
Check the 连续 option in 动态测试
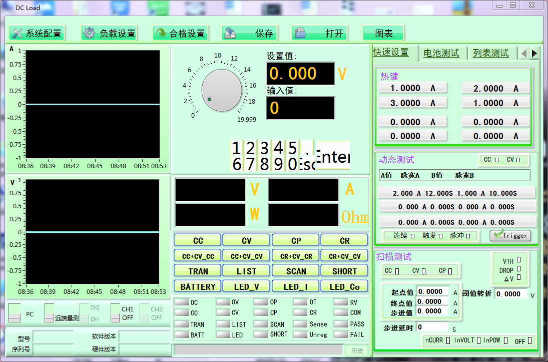[x=412, y=235]
